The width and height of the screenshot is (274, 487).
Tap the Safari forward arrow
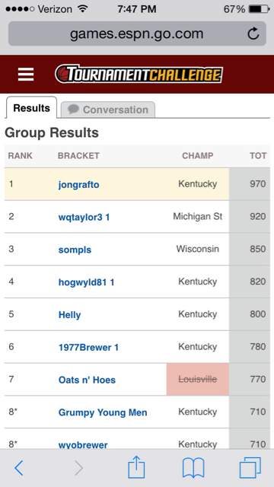click(79, 468)
